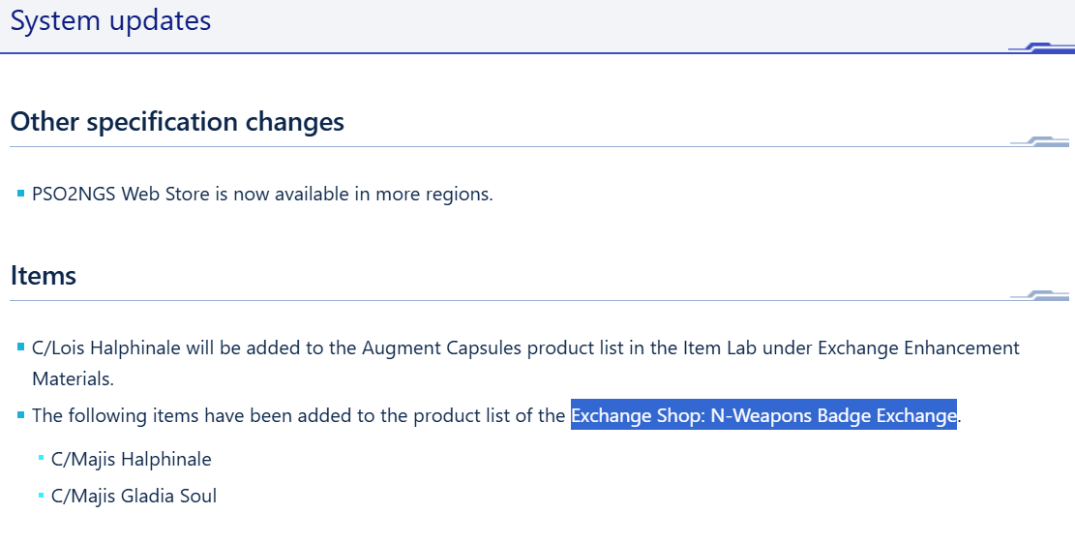1075x544 pixels.
Task: Click the small bullet beside C/Majis Gladia Soul
Action: [x=42, y=495]
